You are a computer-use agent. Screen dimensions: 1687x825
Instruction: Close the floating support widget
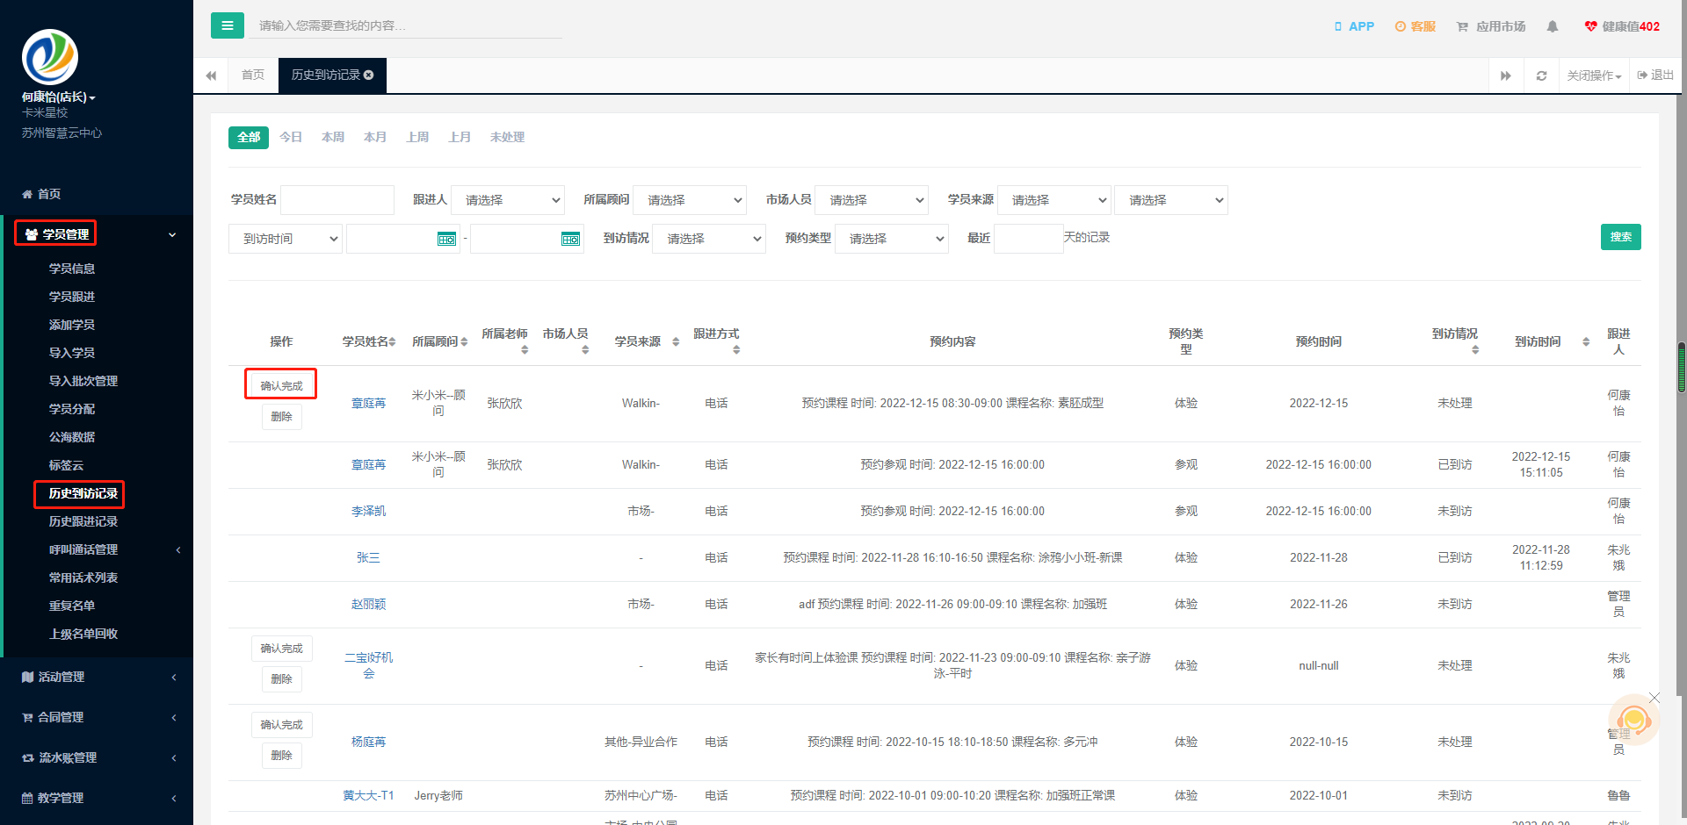click(x=1654, y=698)
